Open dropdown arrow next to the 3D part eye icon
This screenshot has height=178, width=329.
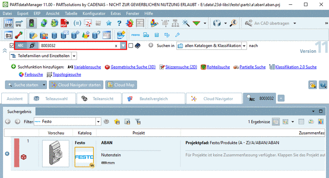point(225,23)
